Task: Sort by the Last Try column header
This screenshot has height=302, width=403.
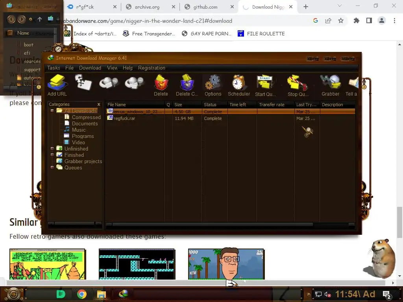Action: click(x=307, y=105)
